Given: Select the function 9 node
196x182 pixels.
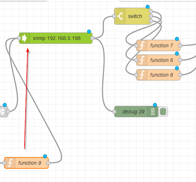Looking at the screenshot, I should pos(26,163).
